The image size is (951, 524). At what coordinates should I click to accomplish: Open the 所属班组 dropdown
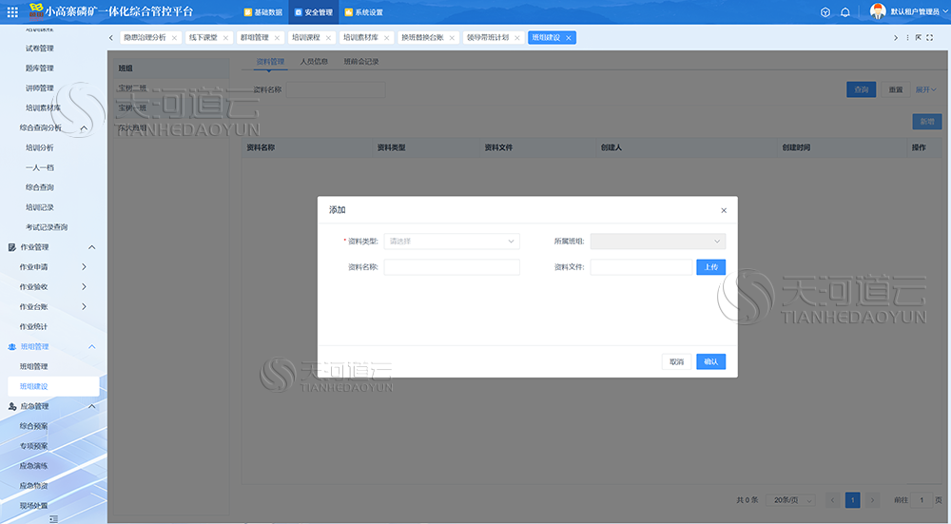(x=658, y=242)
